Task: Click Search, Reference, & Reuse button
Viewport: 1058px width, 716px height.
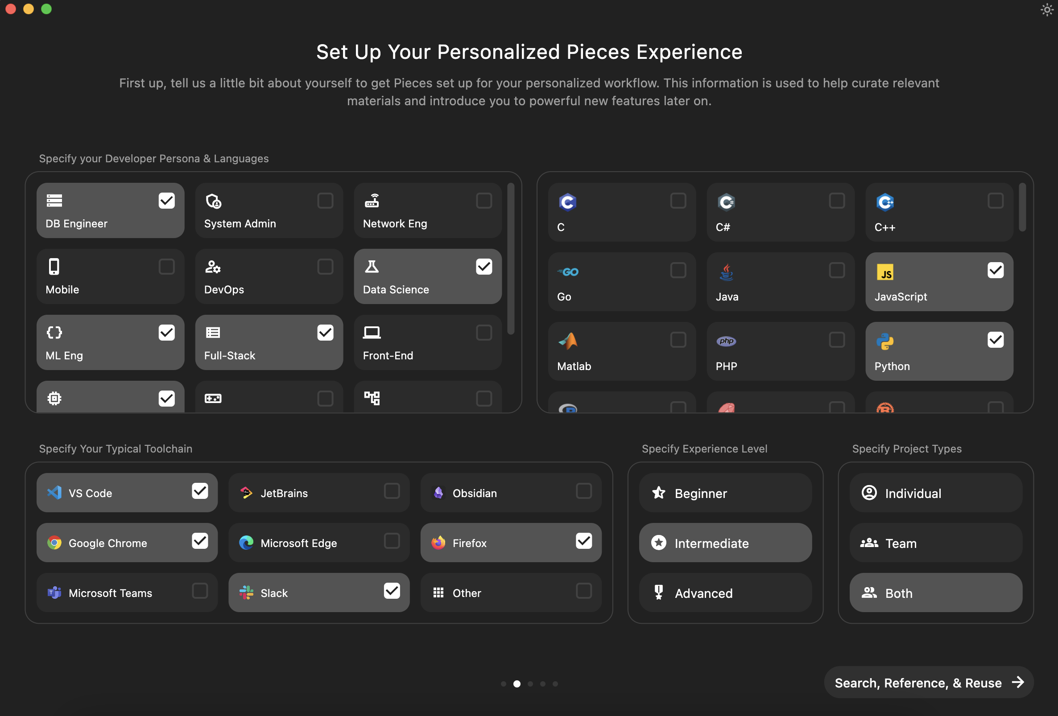Action: point(928,682)
